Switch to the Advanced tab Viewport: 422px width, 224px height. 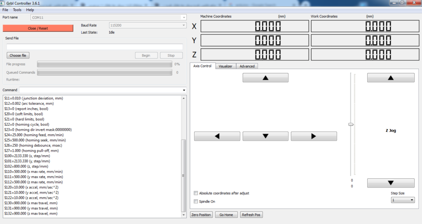point(247,66)
